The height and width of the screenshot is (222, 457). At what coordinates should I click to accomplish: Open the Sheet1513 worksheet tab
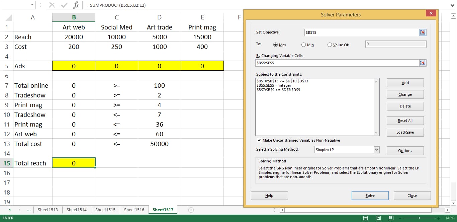pos(48,210)
